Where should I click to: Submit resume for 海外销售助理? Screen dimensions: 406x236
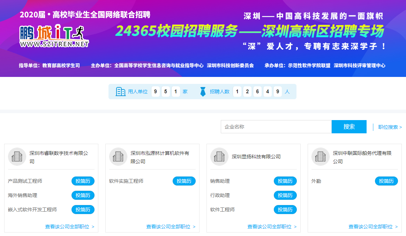[x=83, y=195]
